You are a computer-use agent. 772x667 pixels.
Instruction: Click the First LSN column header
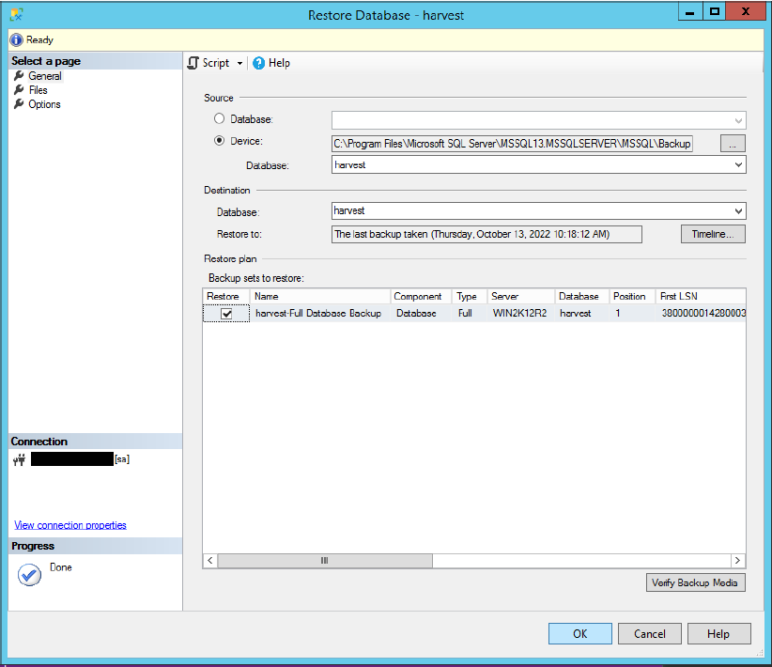click(700, 296)
